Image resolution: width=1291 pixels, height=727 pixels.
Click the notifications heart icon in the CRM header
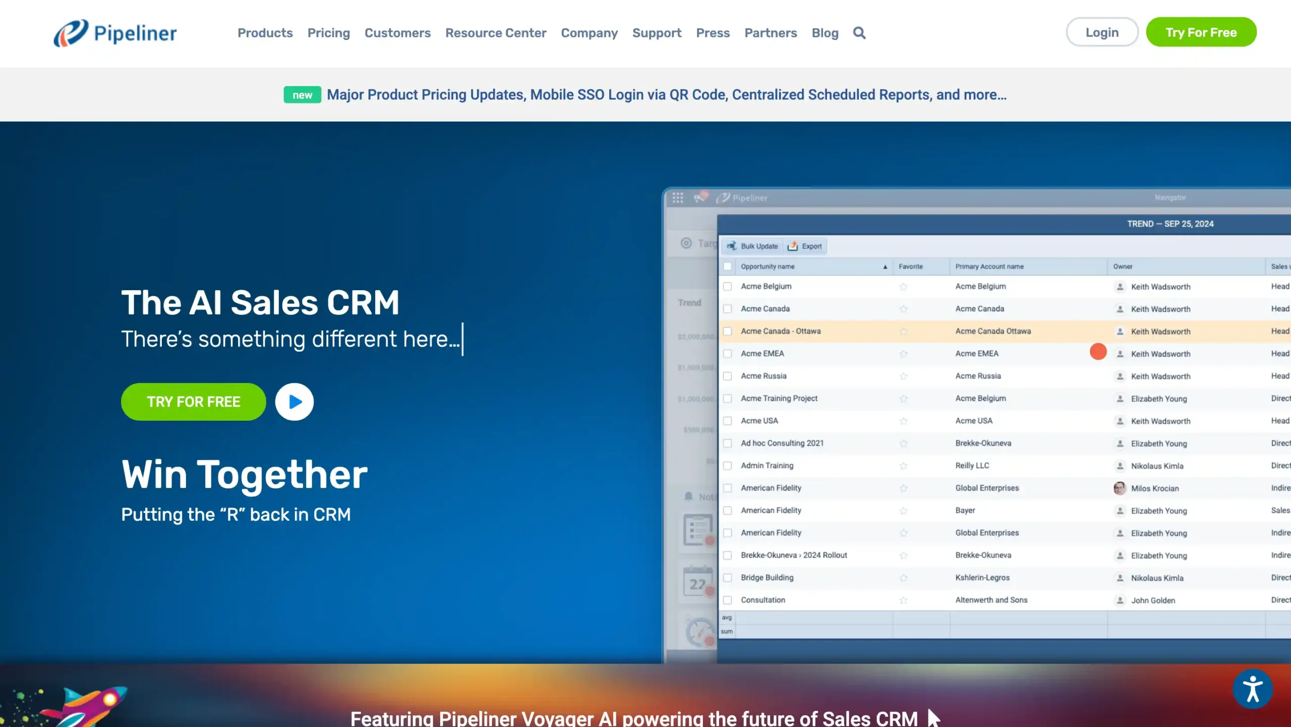point(700,197)
